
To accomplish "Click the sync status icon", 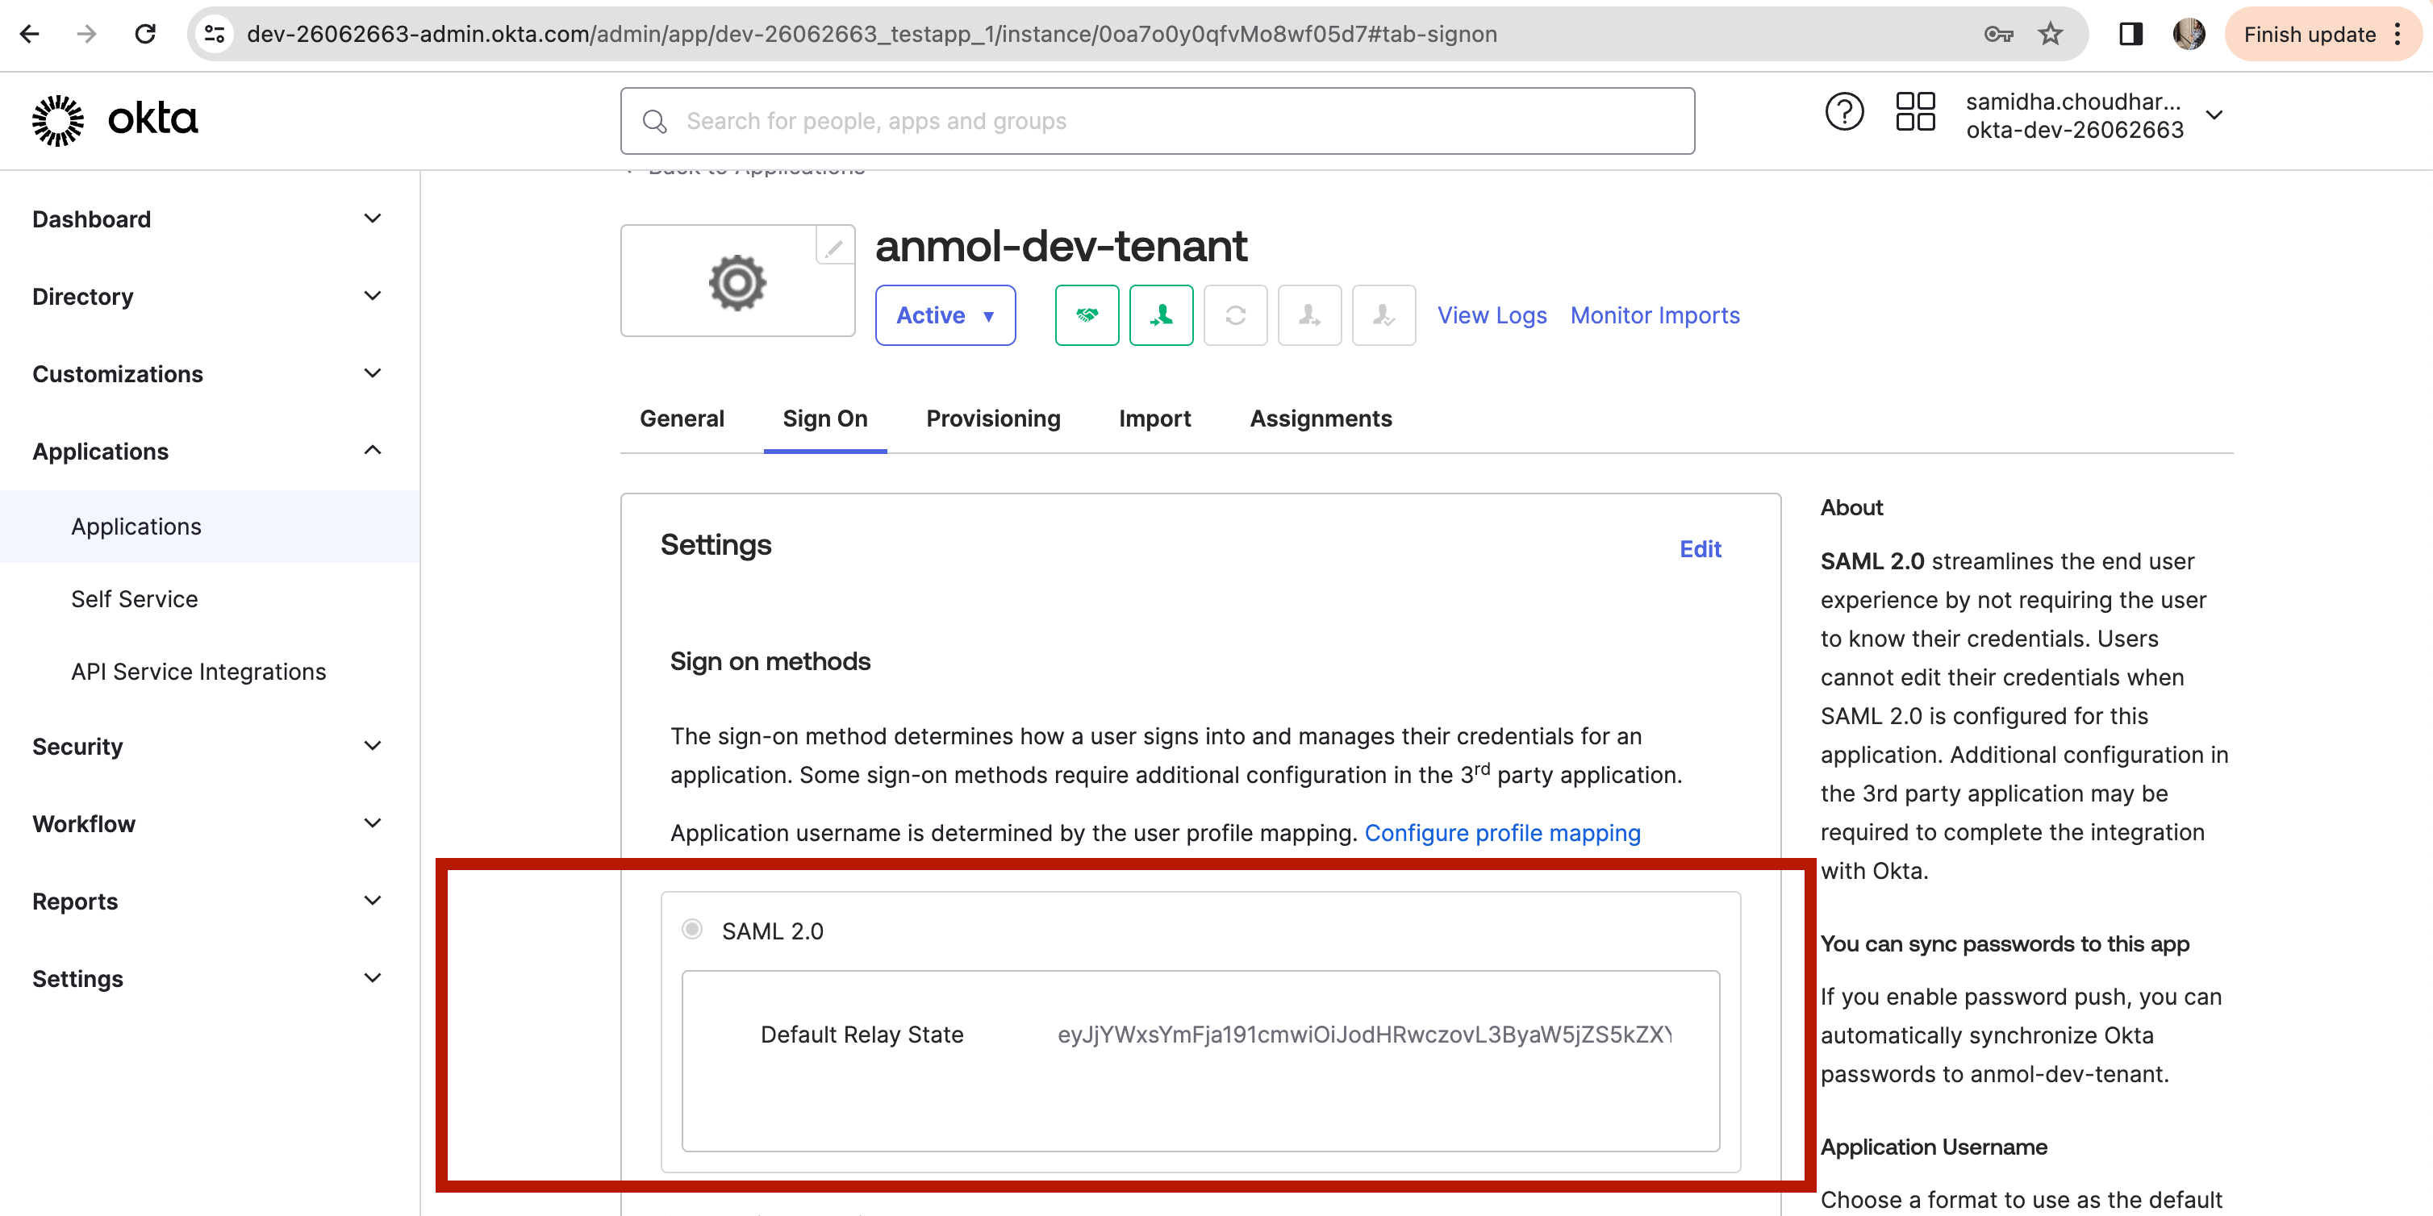I will tap(1235, 315).
